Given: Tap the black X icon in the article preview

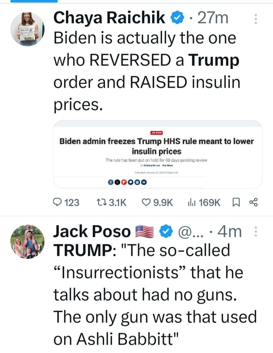Looking at the screenshot, I should click(x=117, y=183).
